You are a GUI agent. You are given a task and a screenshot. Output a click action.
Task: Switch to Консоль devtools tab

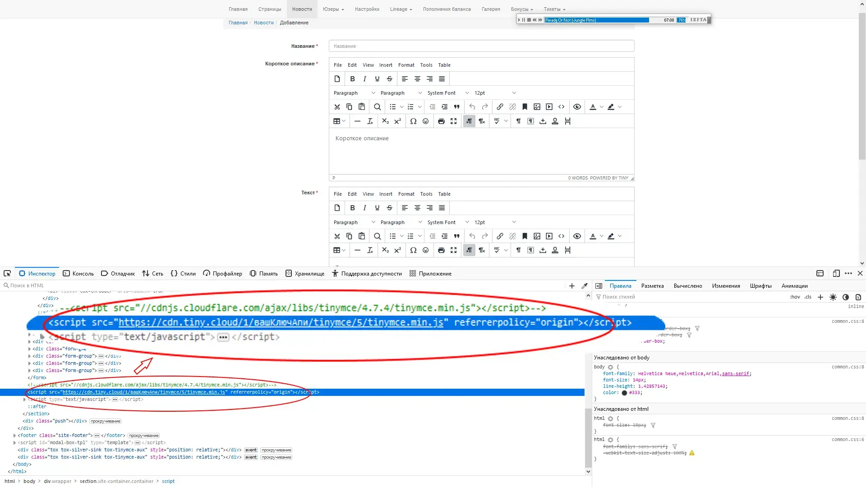(78, 274)
